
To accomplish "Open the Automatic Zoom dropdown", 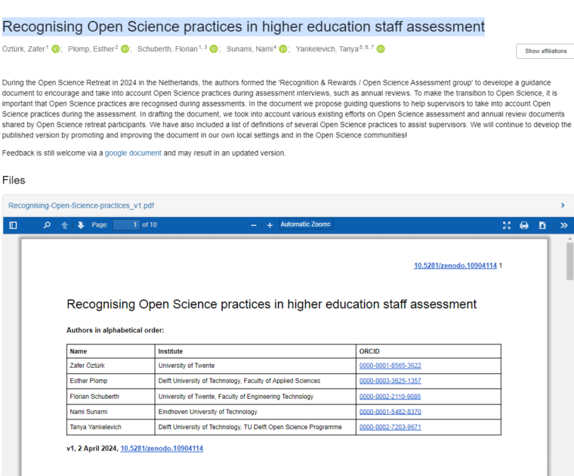I will pos(307,224).
